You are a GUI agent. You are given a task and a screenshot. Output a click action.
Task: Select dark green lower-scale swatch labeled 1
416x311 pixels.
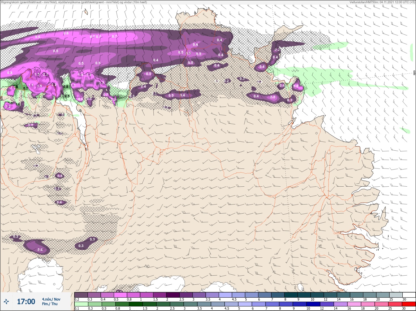[136, 304]
